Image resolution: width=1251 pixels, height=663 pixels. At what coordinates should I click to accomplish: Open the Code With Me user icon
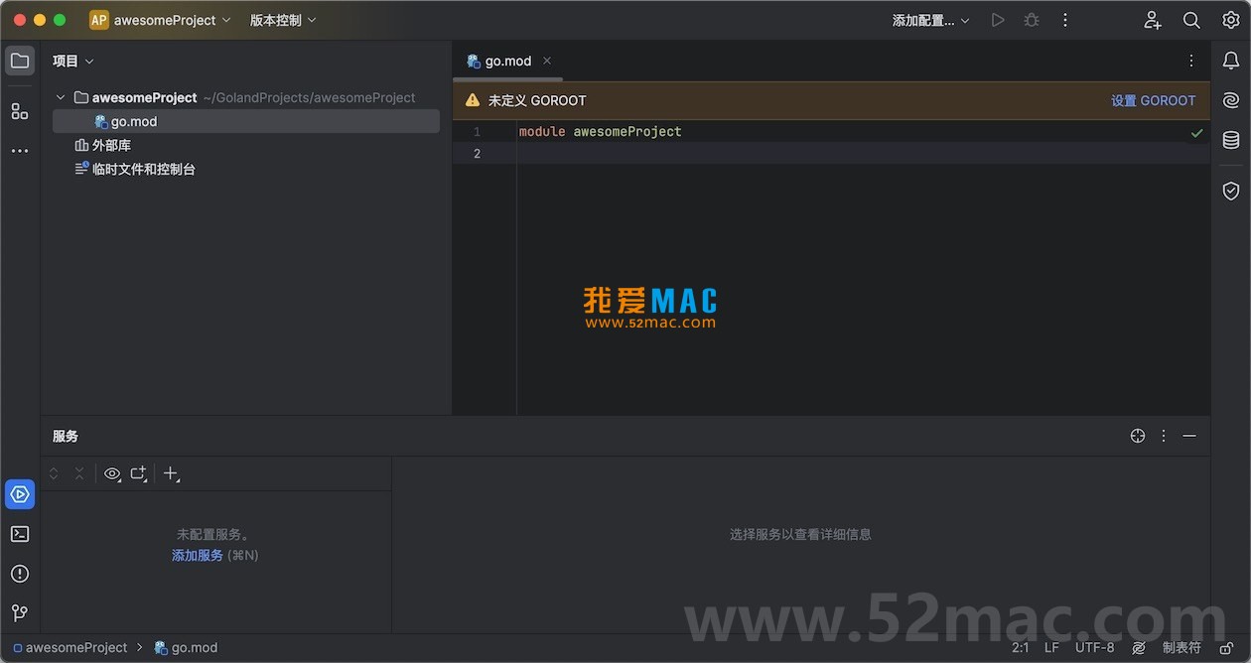1153,20
